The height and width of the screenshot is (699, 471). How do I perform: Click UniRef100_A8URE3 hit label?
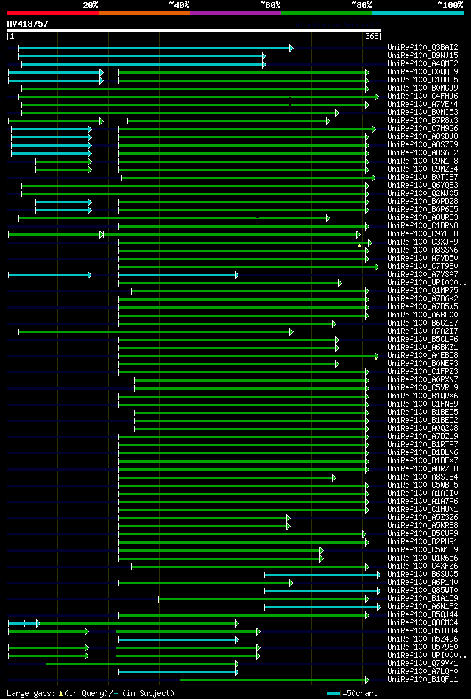[423, 217]
